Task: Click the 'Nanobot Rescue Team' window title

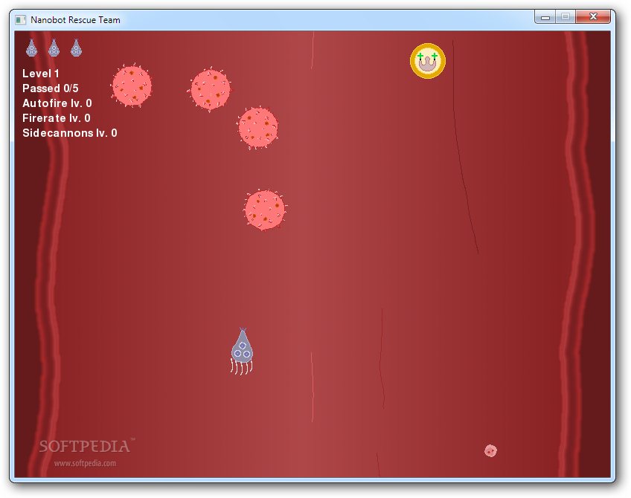Action: (x=75, y=19)
